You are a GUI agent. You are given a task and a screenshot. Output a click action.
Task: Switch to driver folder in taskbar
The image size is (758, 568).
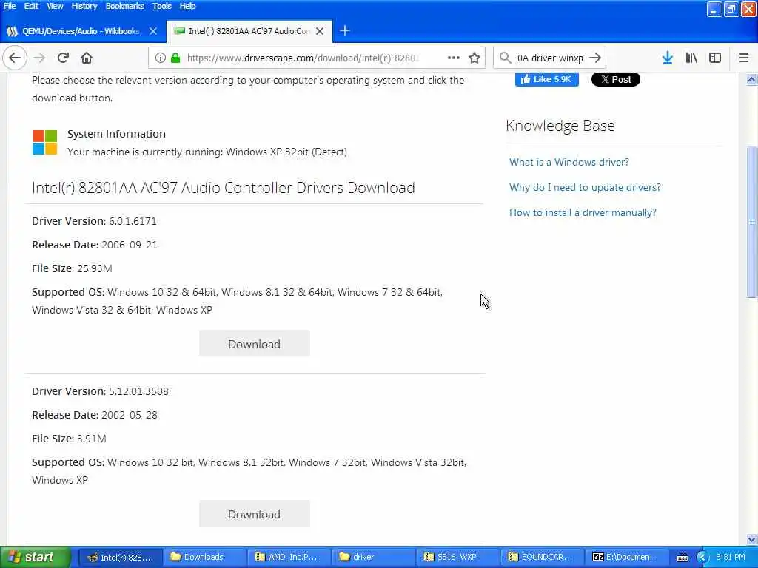372,557
